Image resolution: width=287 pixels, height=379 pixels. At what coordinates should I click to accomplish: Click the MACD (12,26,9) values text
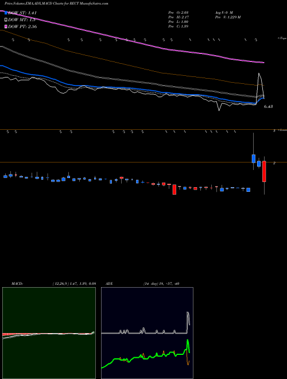(74, 284)
